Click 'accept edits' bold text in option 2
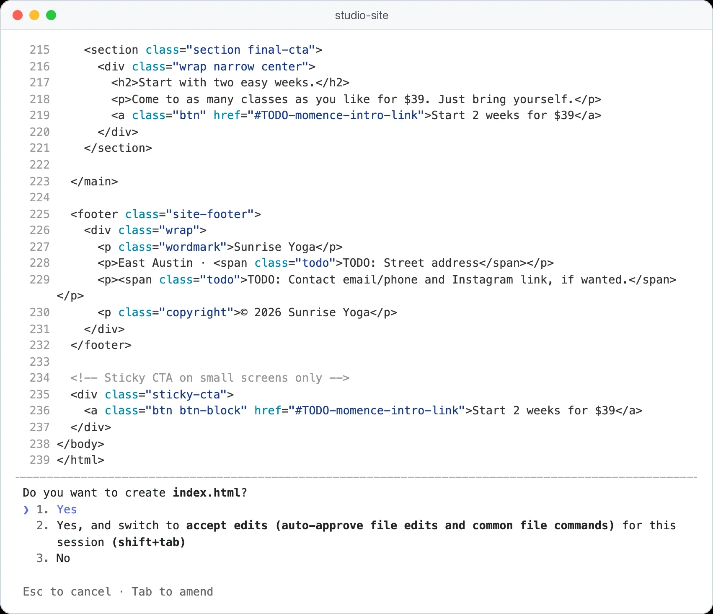 227,526
